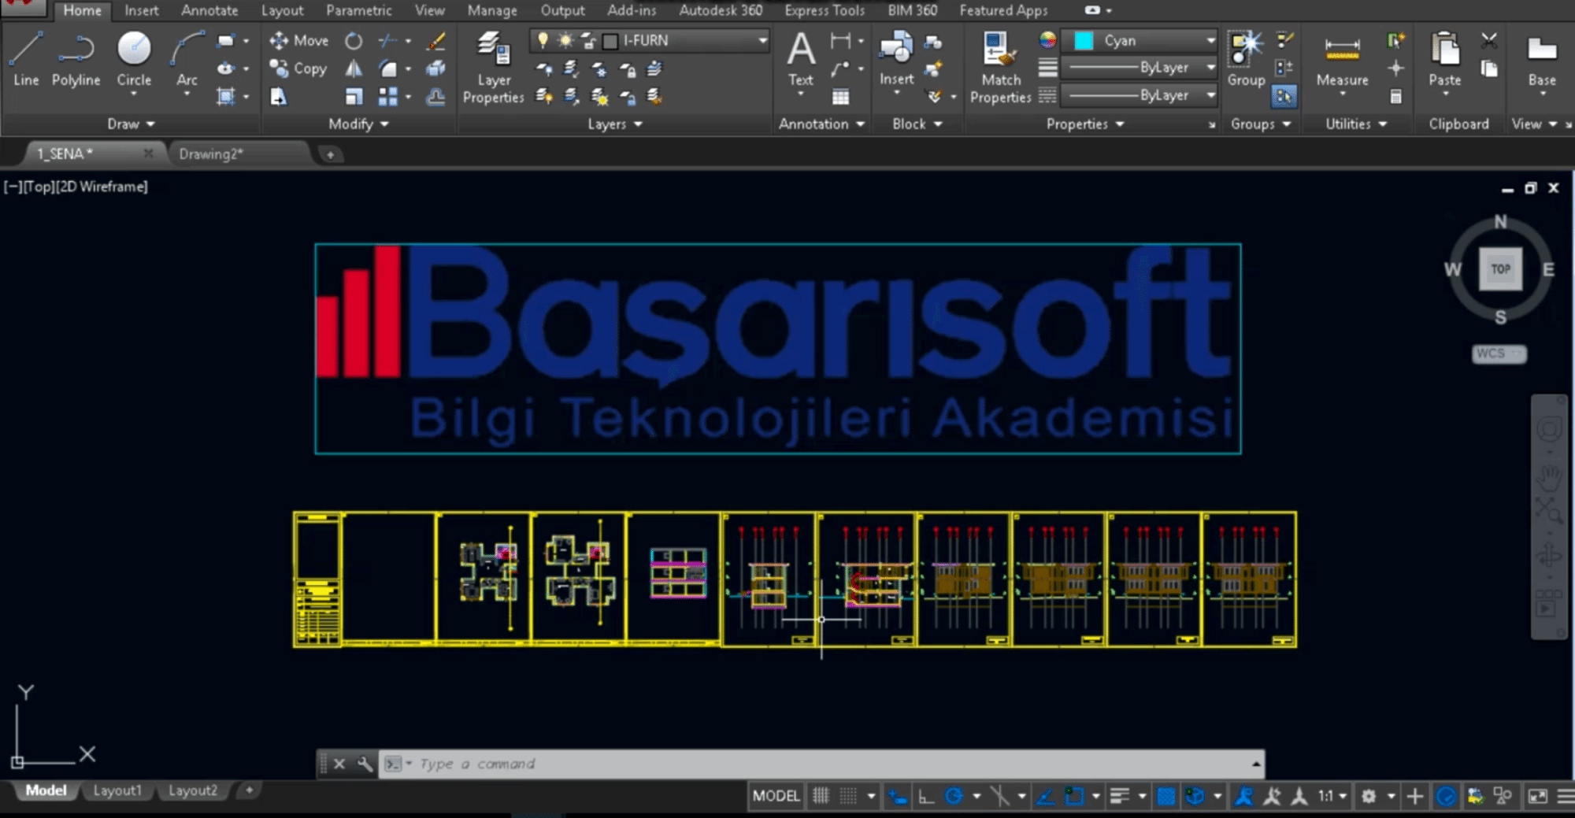Click the Customize wrench icon in command line

365,764
